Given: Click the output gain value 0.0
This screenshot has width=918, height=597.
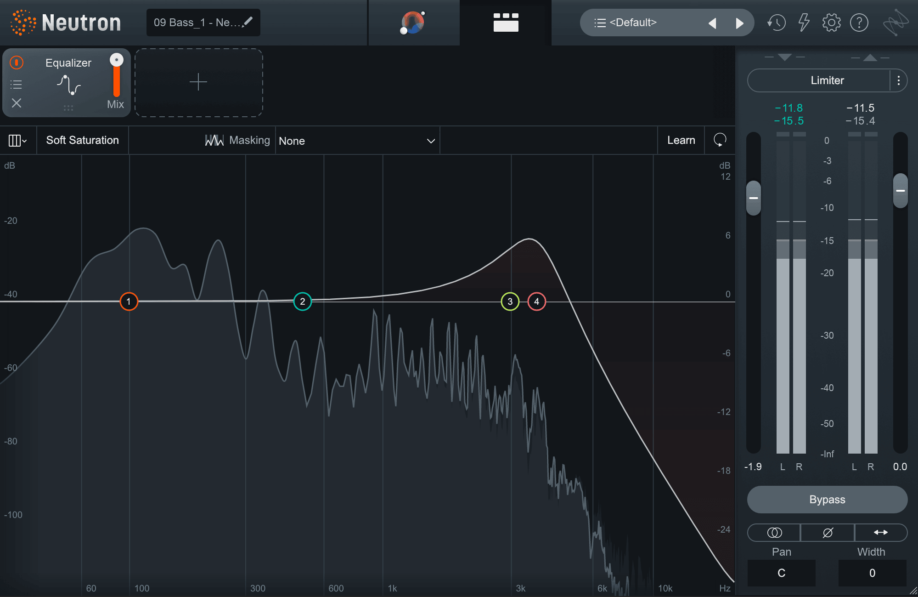Looking at the screenshot, I should pos(900,467).
